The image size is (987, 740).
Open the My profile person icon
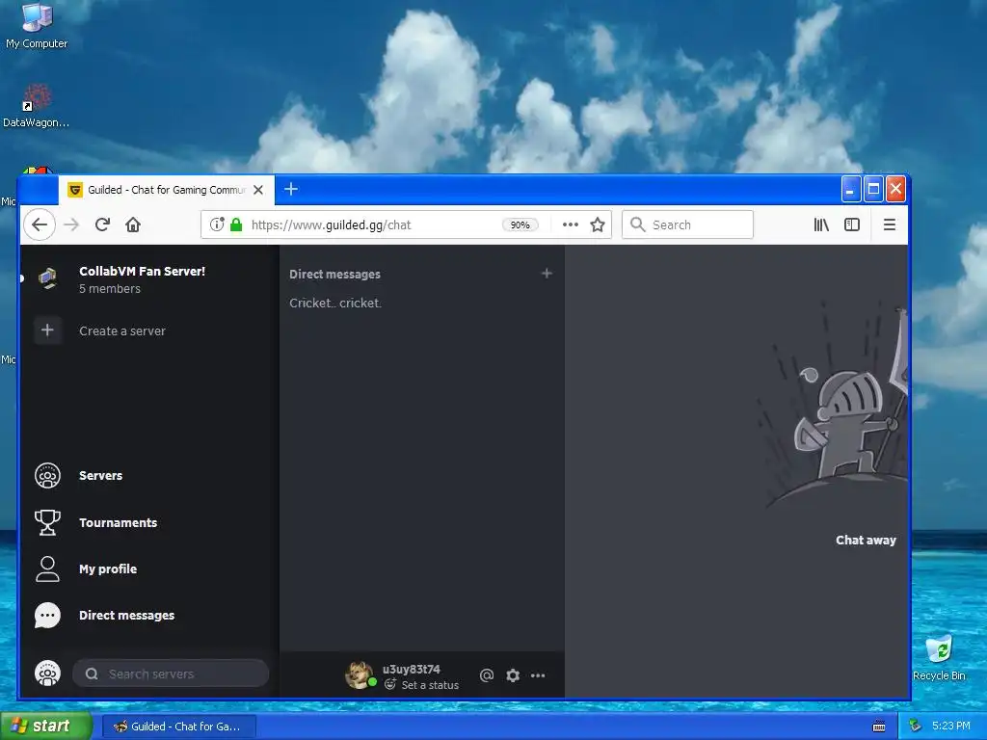pyautogui.click(x=47, y=568)
